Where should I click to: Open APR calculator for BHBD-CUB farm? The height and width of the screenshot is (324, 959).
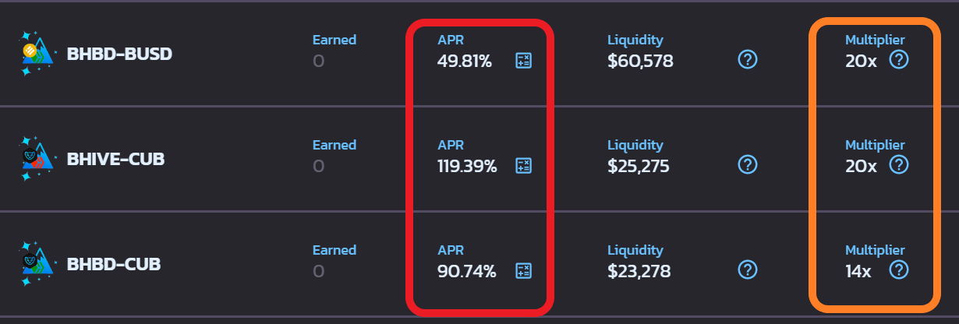click(x=523, y=271)
